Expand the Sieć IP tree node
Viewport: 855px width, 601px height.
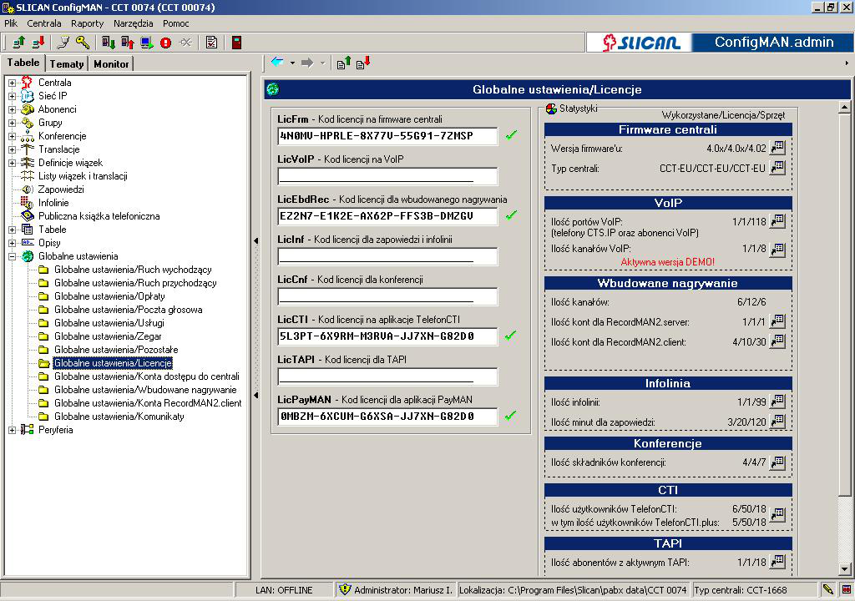[12, 96]
